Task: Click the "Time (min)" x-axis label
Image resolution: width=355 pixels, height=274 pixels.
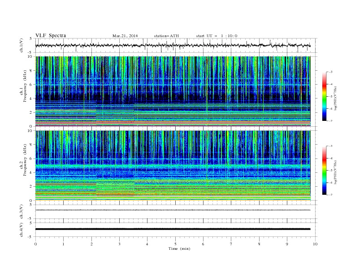Action: [x=179, y=248]
